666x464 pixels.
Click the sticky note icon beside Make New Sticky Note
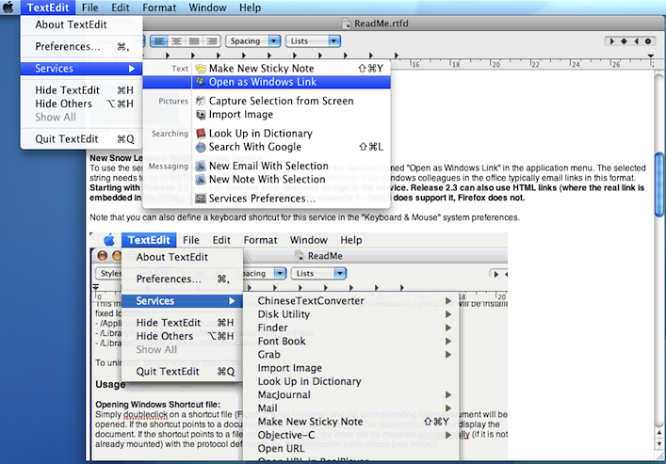click(201, 69)
